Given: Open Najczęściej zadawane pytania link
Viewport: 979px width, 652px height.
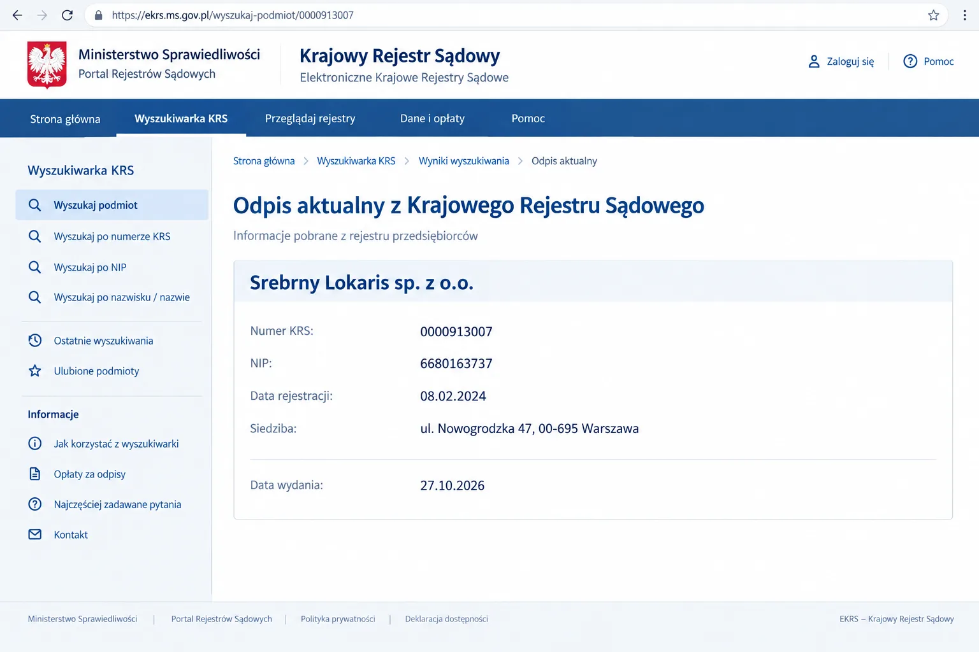Looking at the screenshot, I should click(117, 504).
